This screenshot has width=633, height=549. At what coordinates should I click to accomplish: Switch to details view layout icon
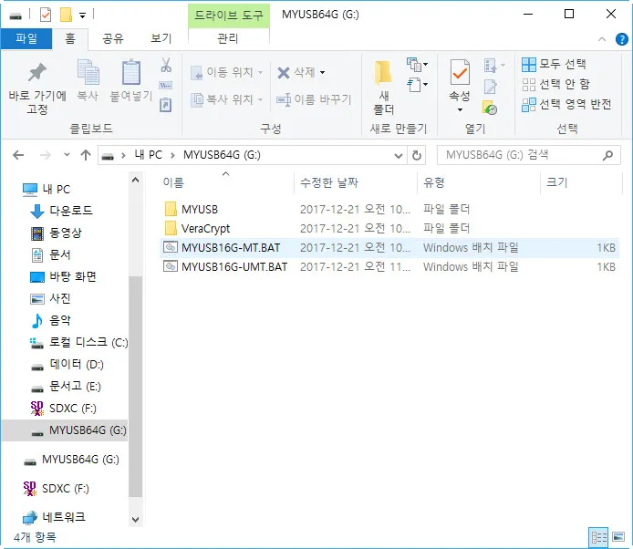click(x=598, y=537)
